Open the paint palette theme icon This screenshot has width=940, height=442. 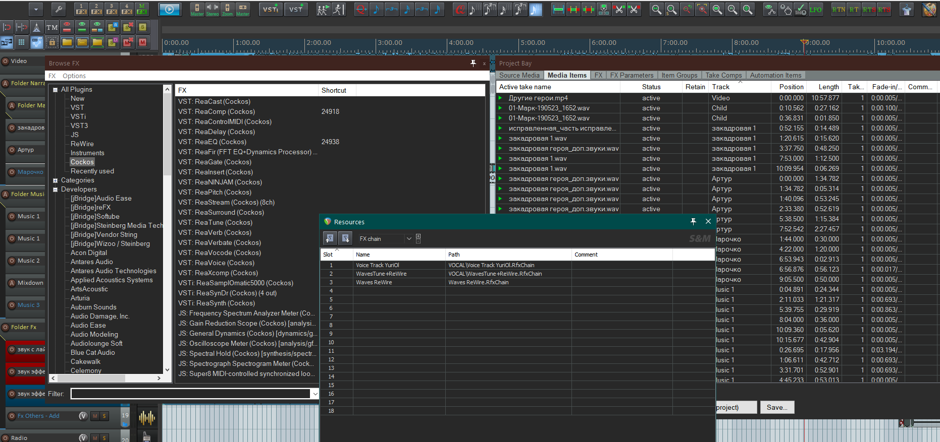pyautogui.click(x=929, y=10)
